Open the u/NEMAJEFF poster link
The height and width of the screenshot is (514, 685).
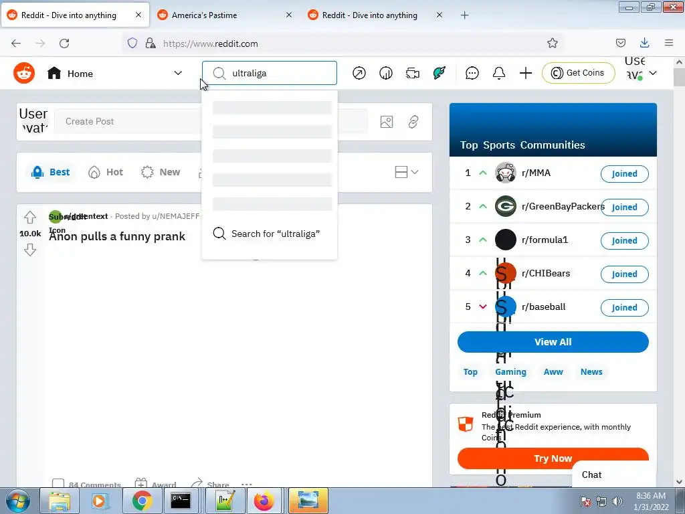[x=176, y=216]
